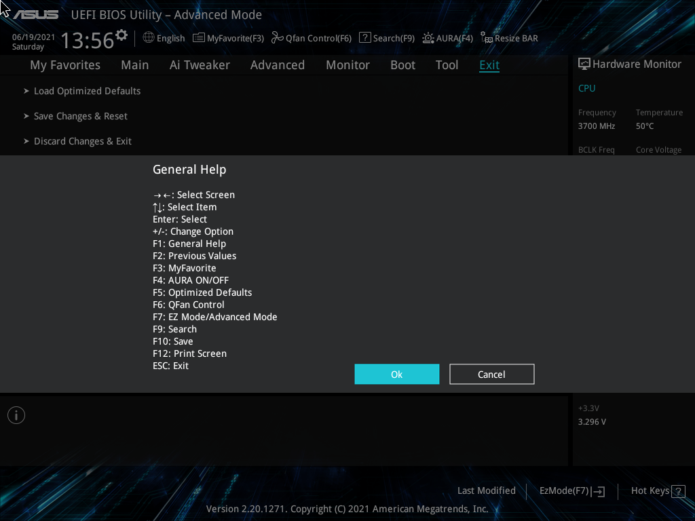This screenshot has height=521, width=695.
Task: Open MyFavorite(F3) from the toolbar
Action: point(228,38)
